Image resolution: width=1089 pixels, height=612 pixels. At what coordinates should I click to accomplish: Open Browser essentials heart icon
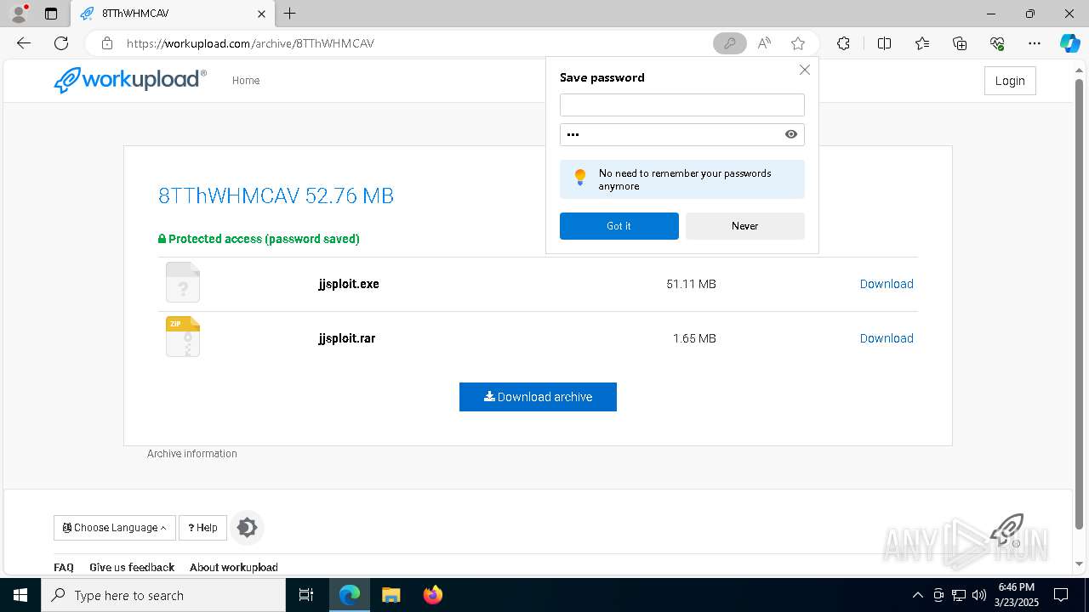tap(997, 43)
